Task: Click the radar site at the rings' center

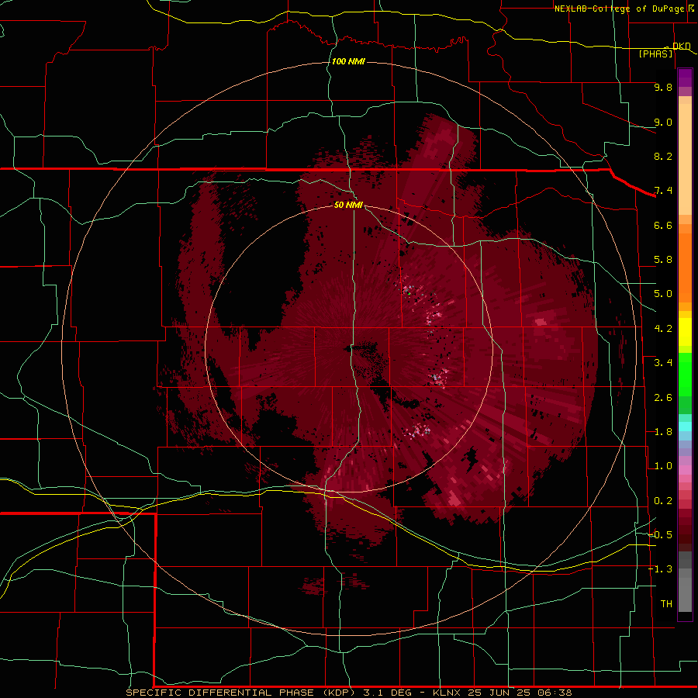Action: pos(349,349)
